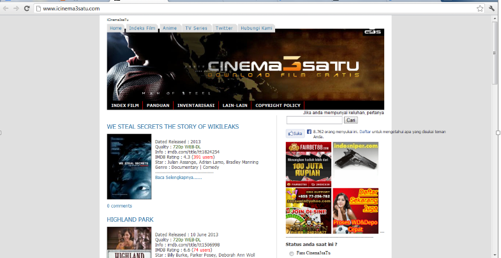The image size is (501, 258).
Task: Click the Daftar Facebook signup link
Action: pos(365,131)
